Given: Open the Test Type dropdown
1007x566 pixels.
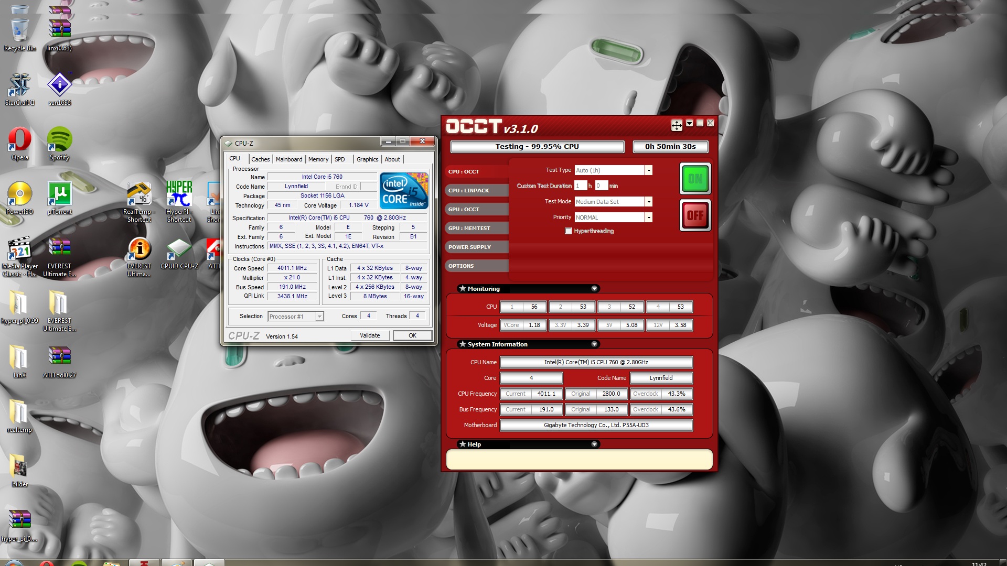Looking at the screenshot, I should (648, 170).
